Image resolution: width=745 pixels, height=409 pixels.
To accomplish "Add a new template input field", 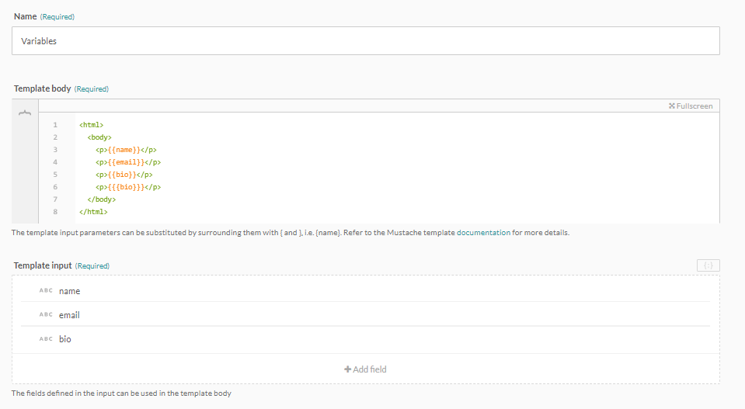I will tap(365, 369).
